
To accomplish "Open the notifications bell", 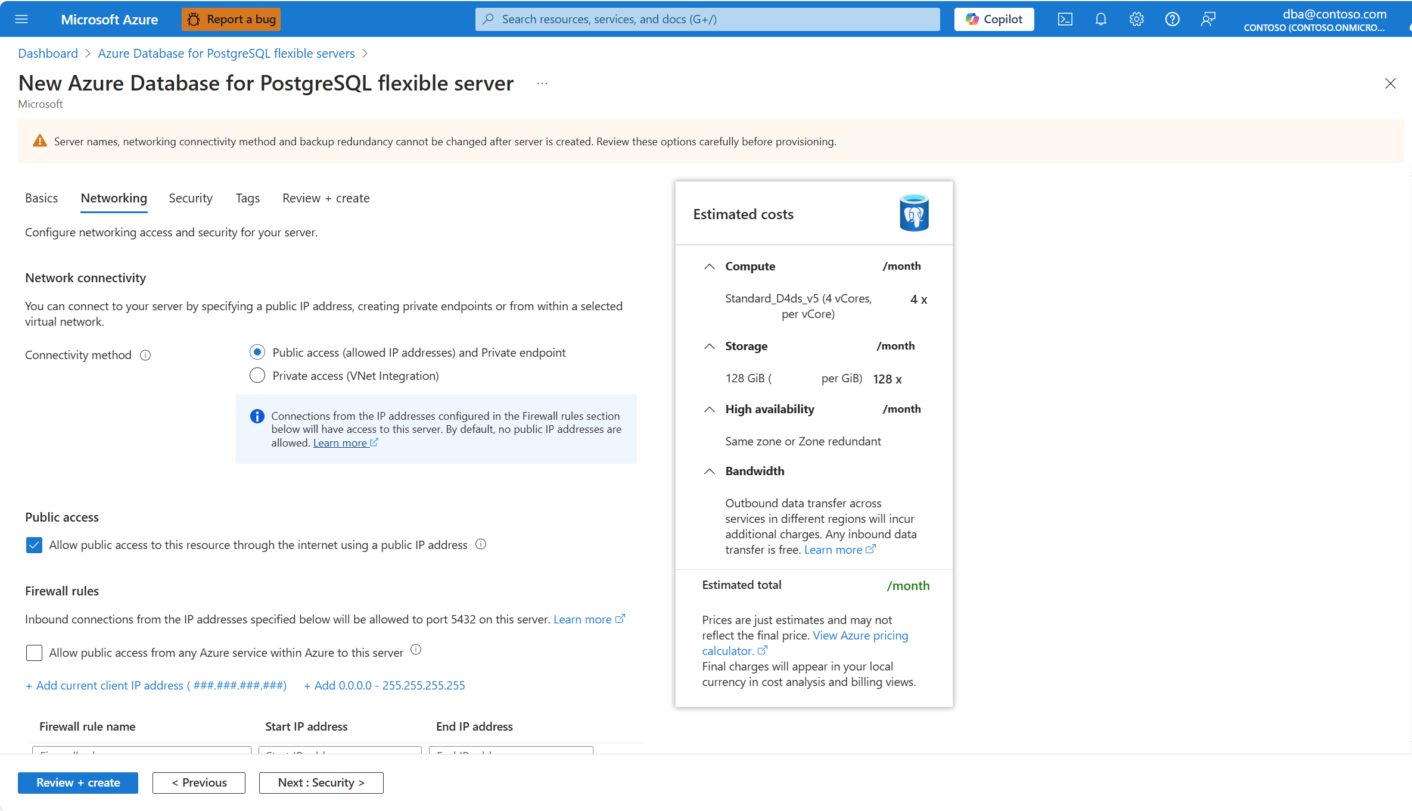I will pyautogui.click(x=1101, y=19).
